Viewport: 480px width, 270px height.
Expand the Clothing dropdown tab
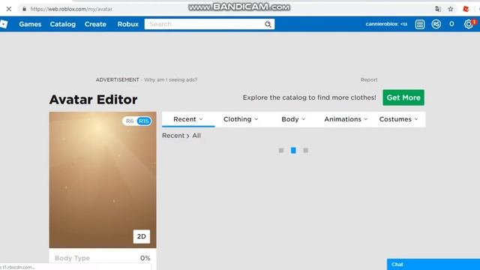(x=241, y=119)
